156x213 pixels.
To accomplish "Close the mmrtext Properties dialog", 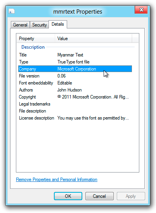I will coord(141,10).
